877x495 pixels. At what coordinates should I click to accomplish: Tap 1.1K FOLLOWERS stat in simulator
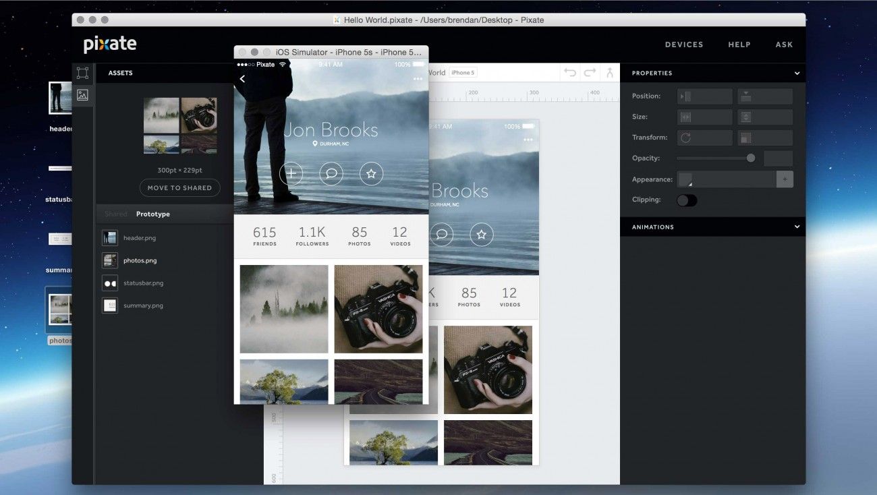pos(312,236)
